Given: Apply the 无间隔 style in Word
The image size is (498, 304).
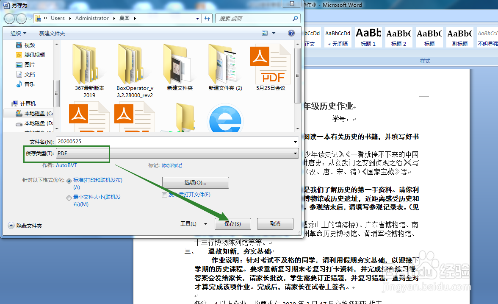Looking at the screenshot, I should tap(338, 37).
